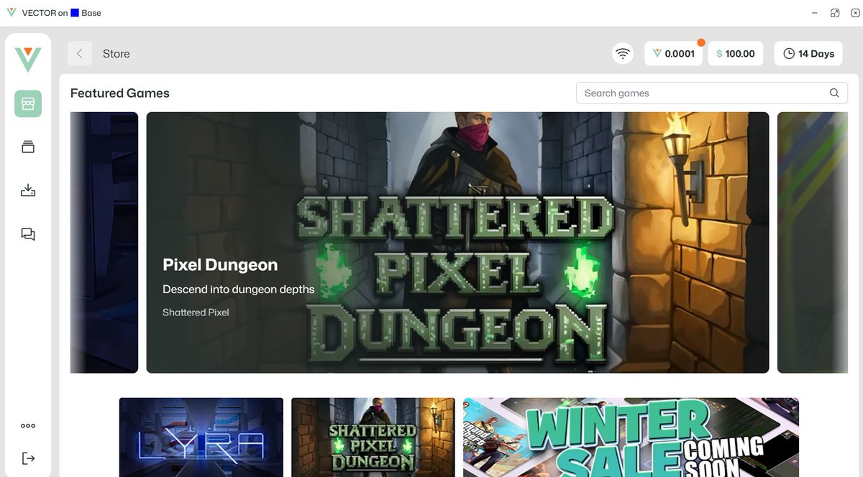Viewport: 863px width, 477px height.
Task: Click the 14 Days timer button
Action: click(x=809, y=54)
